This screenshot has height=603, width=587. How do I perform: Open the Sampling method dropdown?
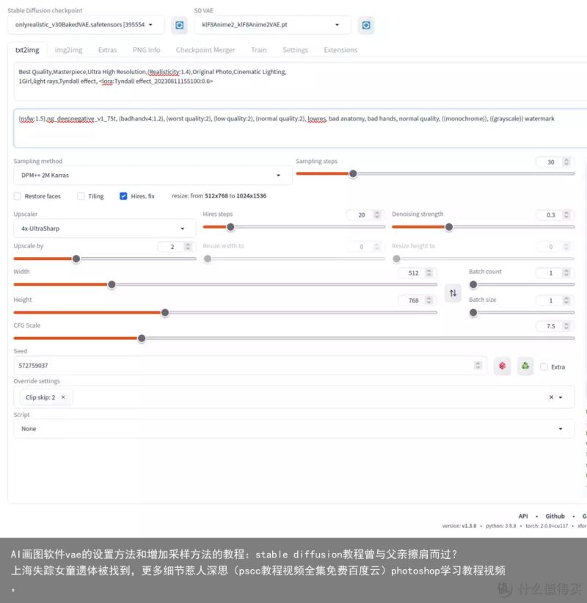[153, 175]
